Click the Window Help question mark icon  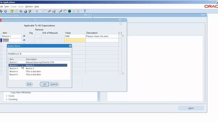[x=85, y=11]
